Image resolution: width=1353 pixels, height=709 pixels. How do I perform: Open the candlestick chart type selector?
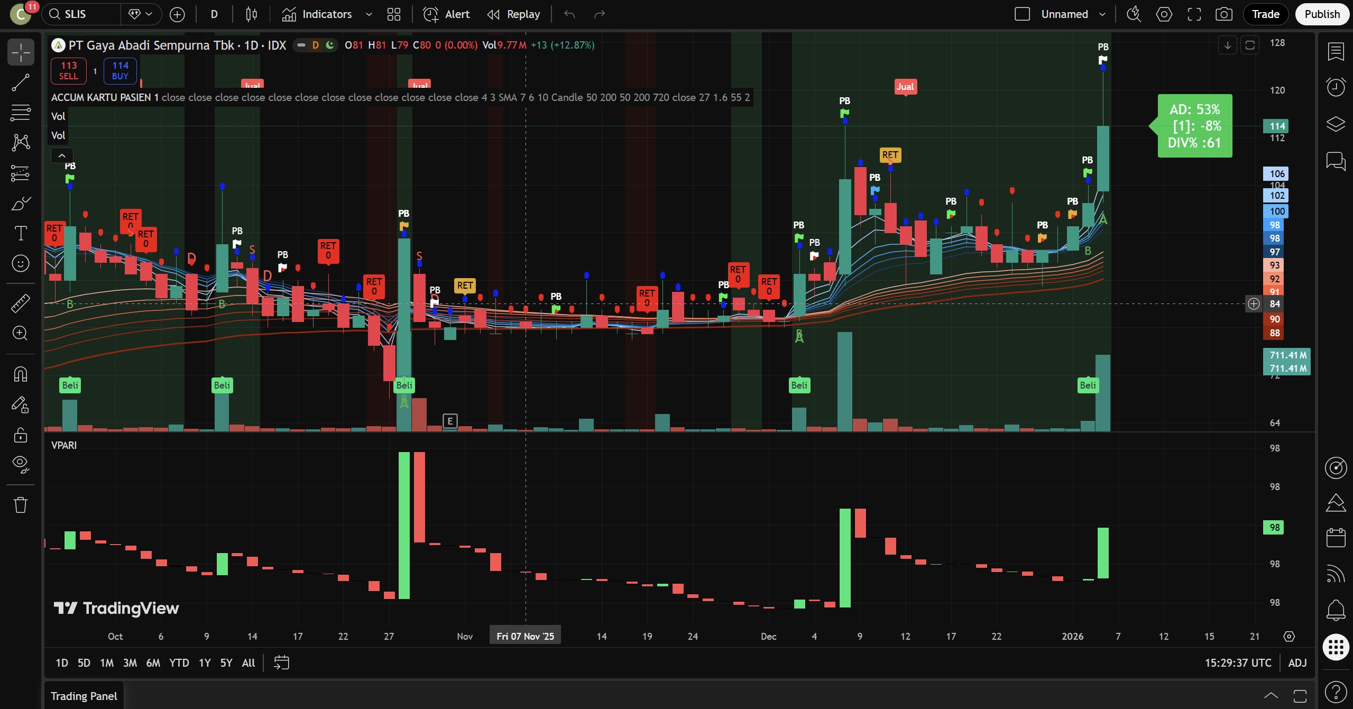[252, 14]
